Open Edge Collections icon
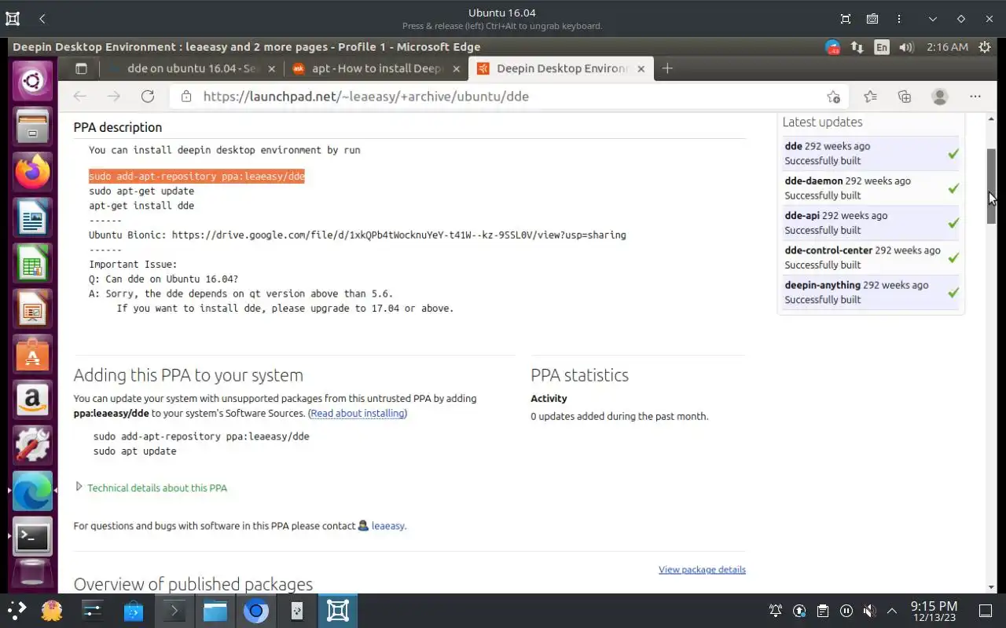This screenshot has width=1006, height=628. pos(905,97)
